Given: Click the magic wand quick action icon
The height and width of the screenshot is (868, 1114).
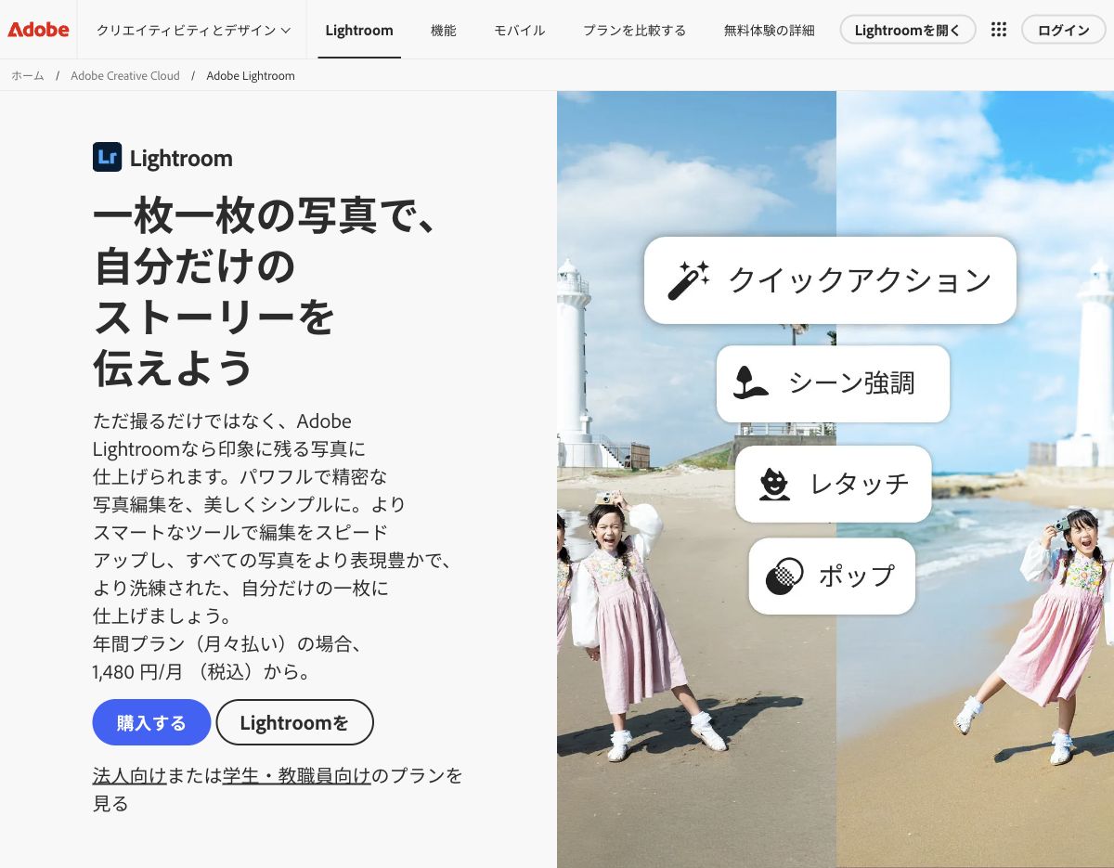Looking at the screenshot, I should (689, 280).
